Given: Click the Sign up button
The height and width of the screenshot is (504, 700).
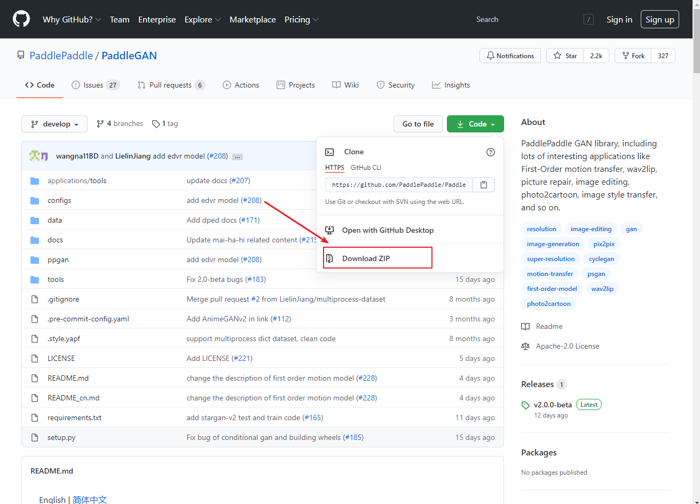Looking at the screenshot, I should (x=659, y=19).
